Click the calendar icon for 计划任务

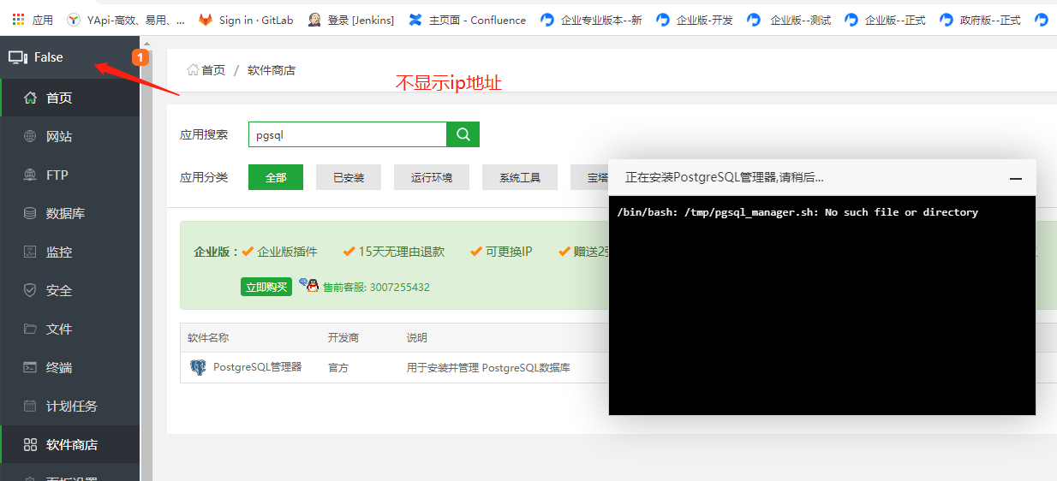pyautogui.click(x=30, y=406)
